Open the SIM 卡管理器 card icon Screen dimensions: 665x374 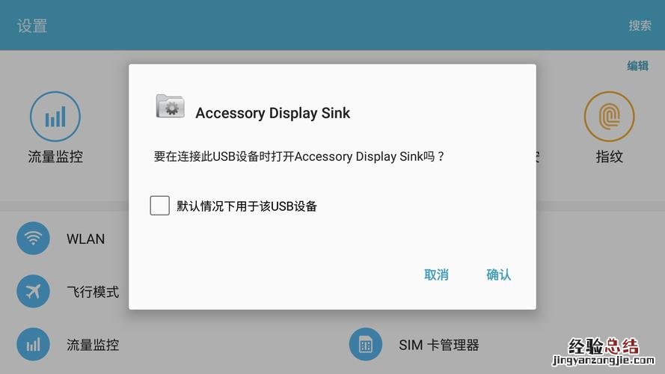click(366, 344)
